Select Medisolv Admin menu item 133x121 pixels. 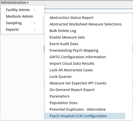click(x=19, y=16)
